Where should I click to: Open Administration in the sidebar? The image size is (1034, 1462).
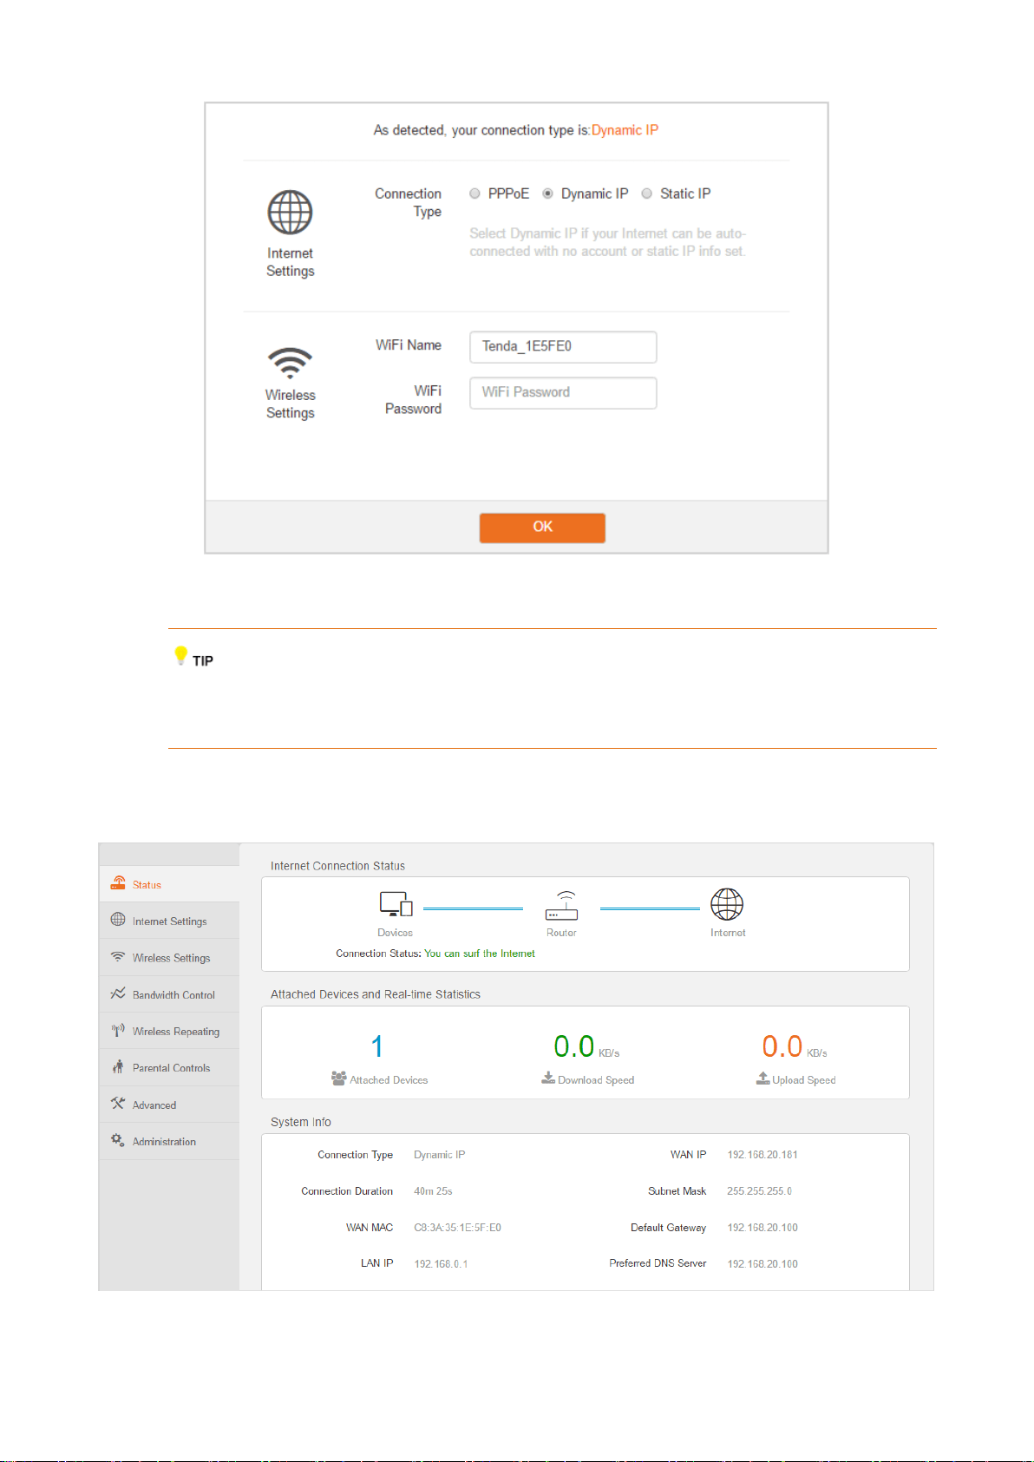[169, 1141]
